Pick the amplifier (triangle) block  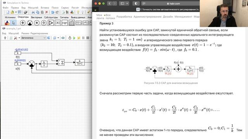(x=51, y=23)
